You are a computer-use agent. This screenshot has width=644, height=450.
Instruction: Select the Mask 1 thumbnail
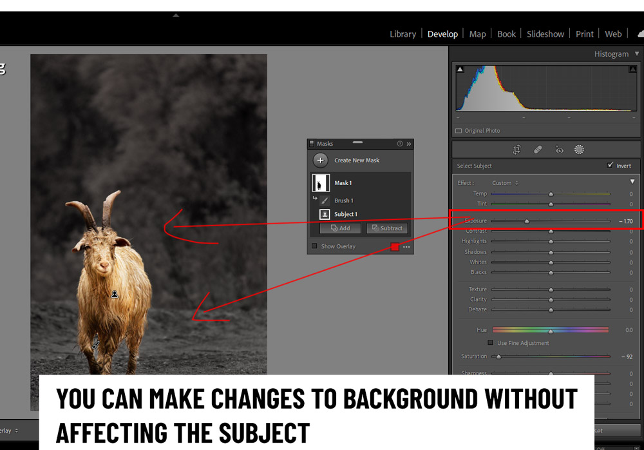click(321, 183)
